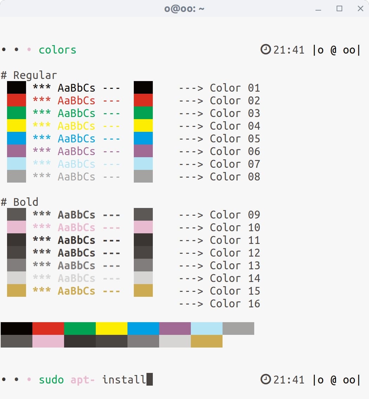The width and height of the screenshot is (369, 399).
Task: Maximize the terminal window
Action: 339,9
